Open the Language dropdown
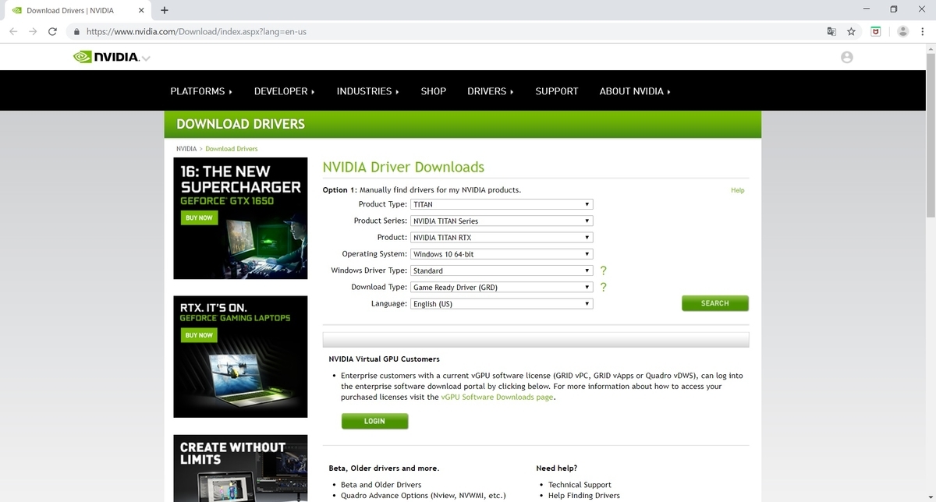 click(502, 303)
